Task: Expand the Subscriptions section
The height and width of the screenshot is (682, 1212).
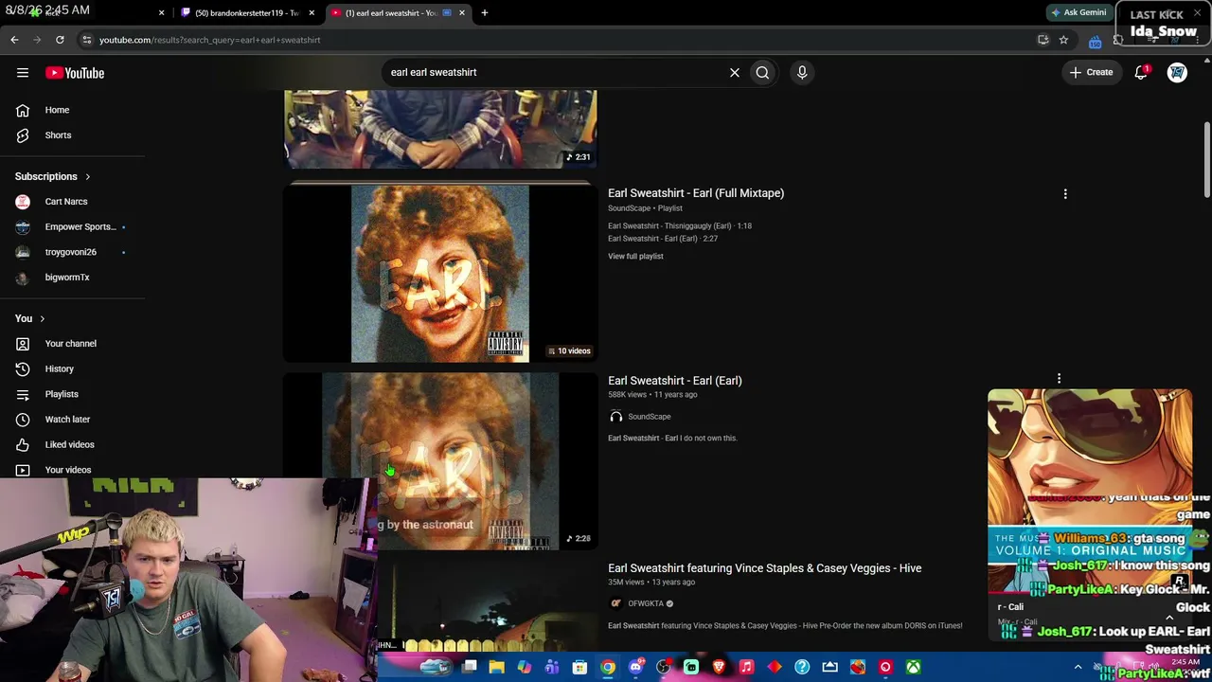Action: (x=53, y=176)
